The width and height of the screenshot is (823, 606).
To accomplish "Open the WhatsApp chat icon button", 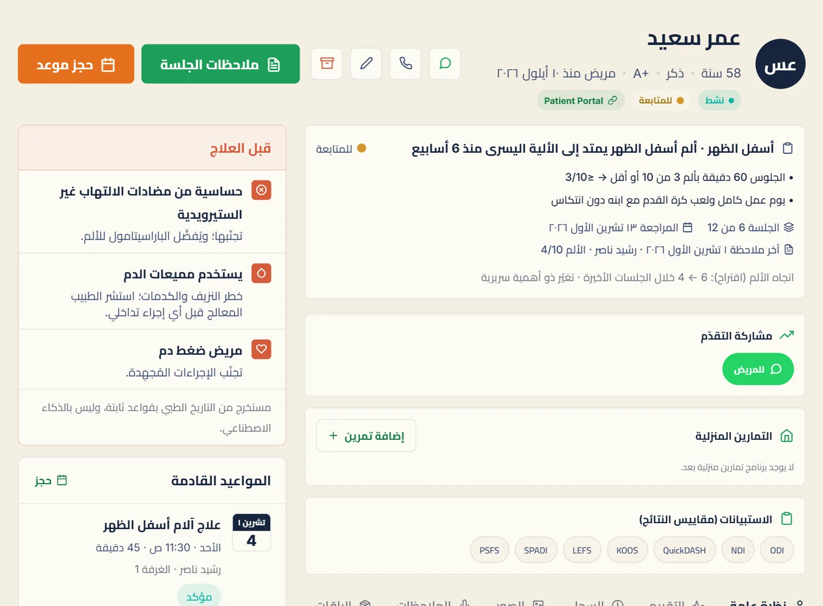I will [445, 64].
